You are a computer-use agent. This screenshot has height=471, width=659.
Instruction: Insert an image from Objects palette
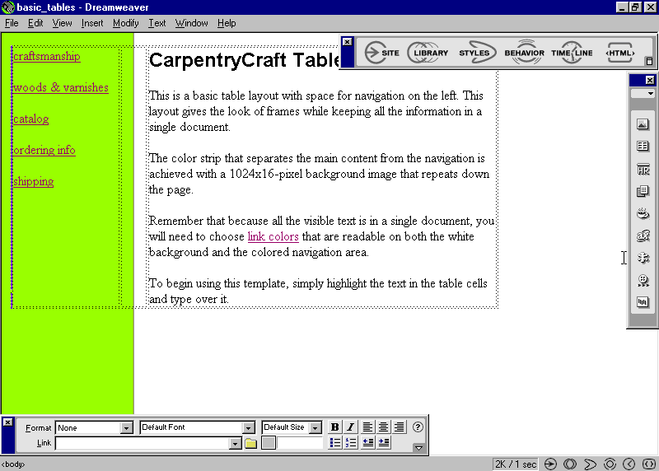tap(643, 125)
